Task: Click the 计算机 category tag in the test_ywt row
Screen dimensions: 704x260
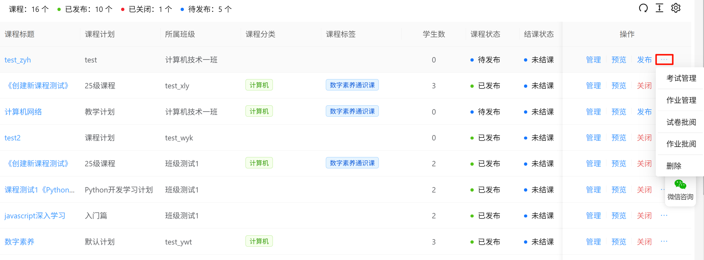Action: point(259,241)
